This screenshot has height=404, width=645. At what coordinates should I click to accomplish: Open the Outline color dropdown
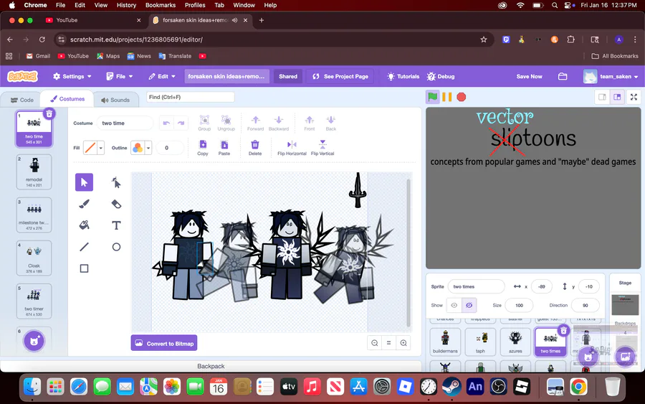(148, 147)
